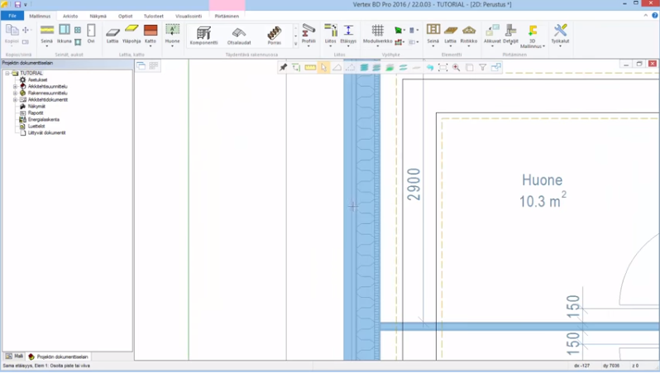Toggle the arrow selection mode button

pos(323,67)
